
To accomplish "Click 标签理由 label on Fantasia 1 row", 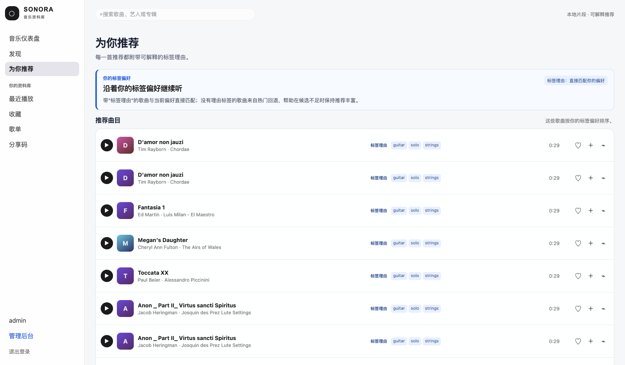I will (379, 211).
